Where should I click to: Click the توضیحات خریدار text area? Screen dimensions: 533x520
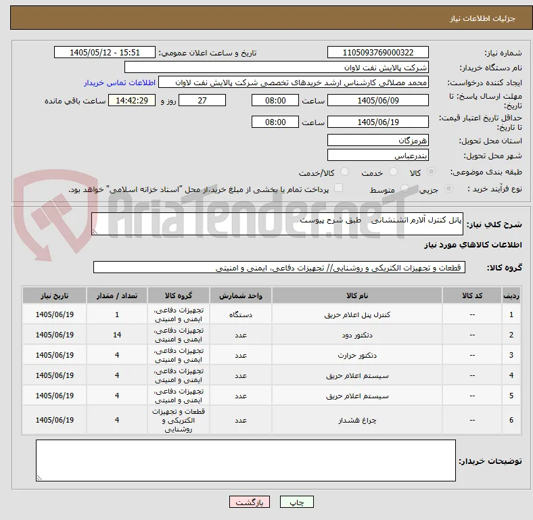tap(246, 460)
